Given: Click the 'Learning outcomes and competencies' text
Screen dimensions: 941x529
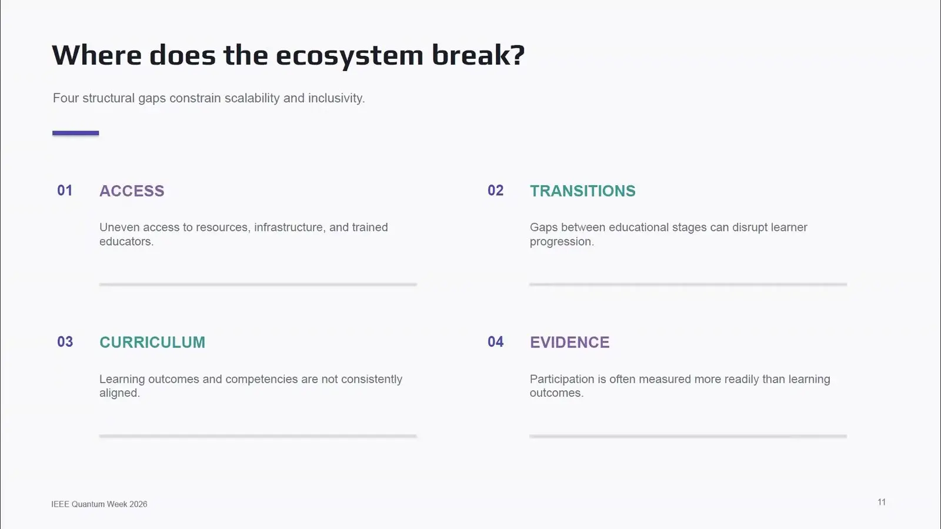Looking at the screenshot, I should [251, 386].
